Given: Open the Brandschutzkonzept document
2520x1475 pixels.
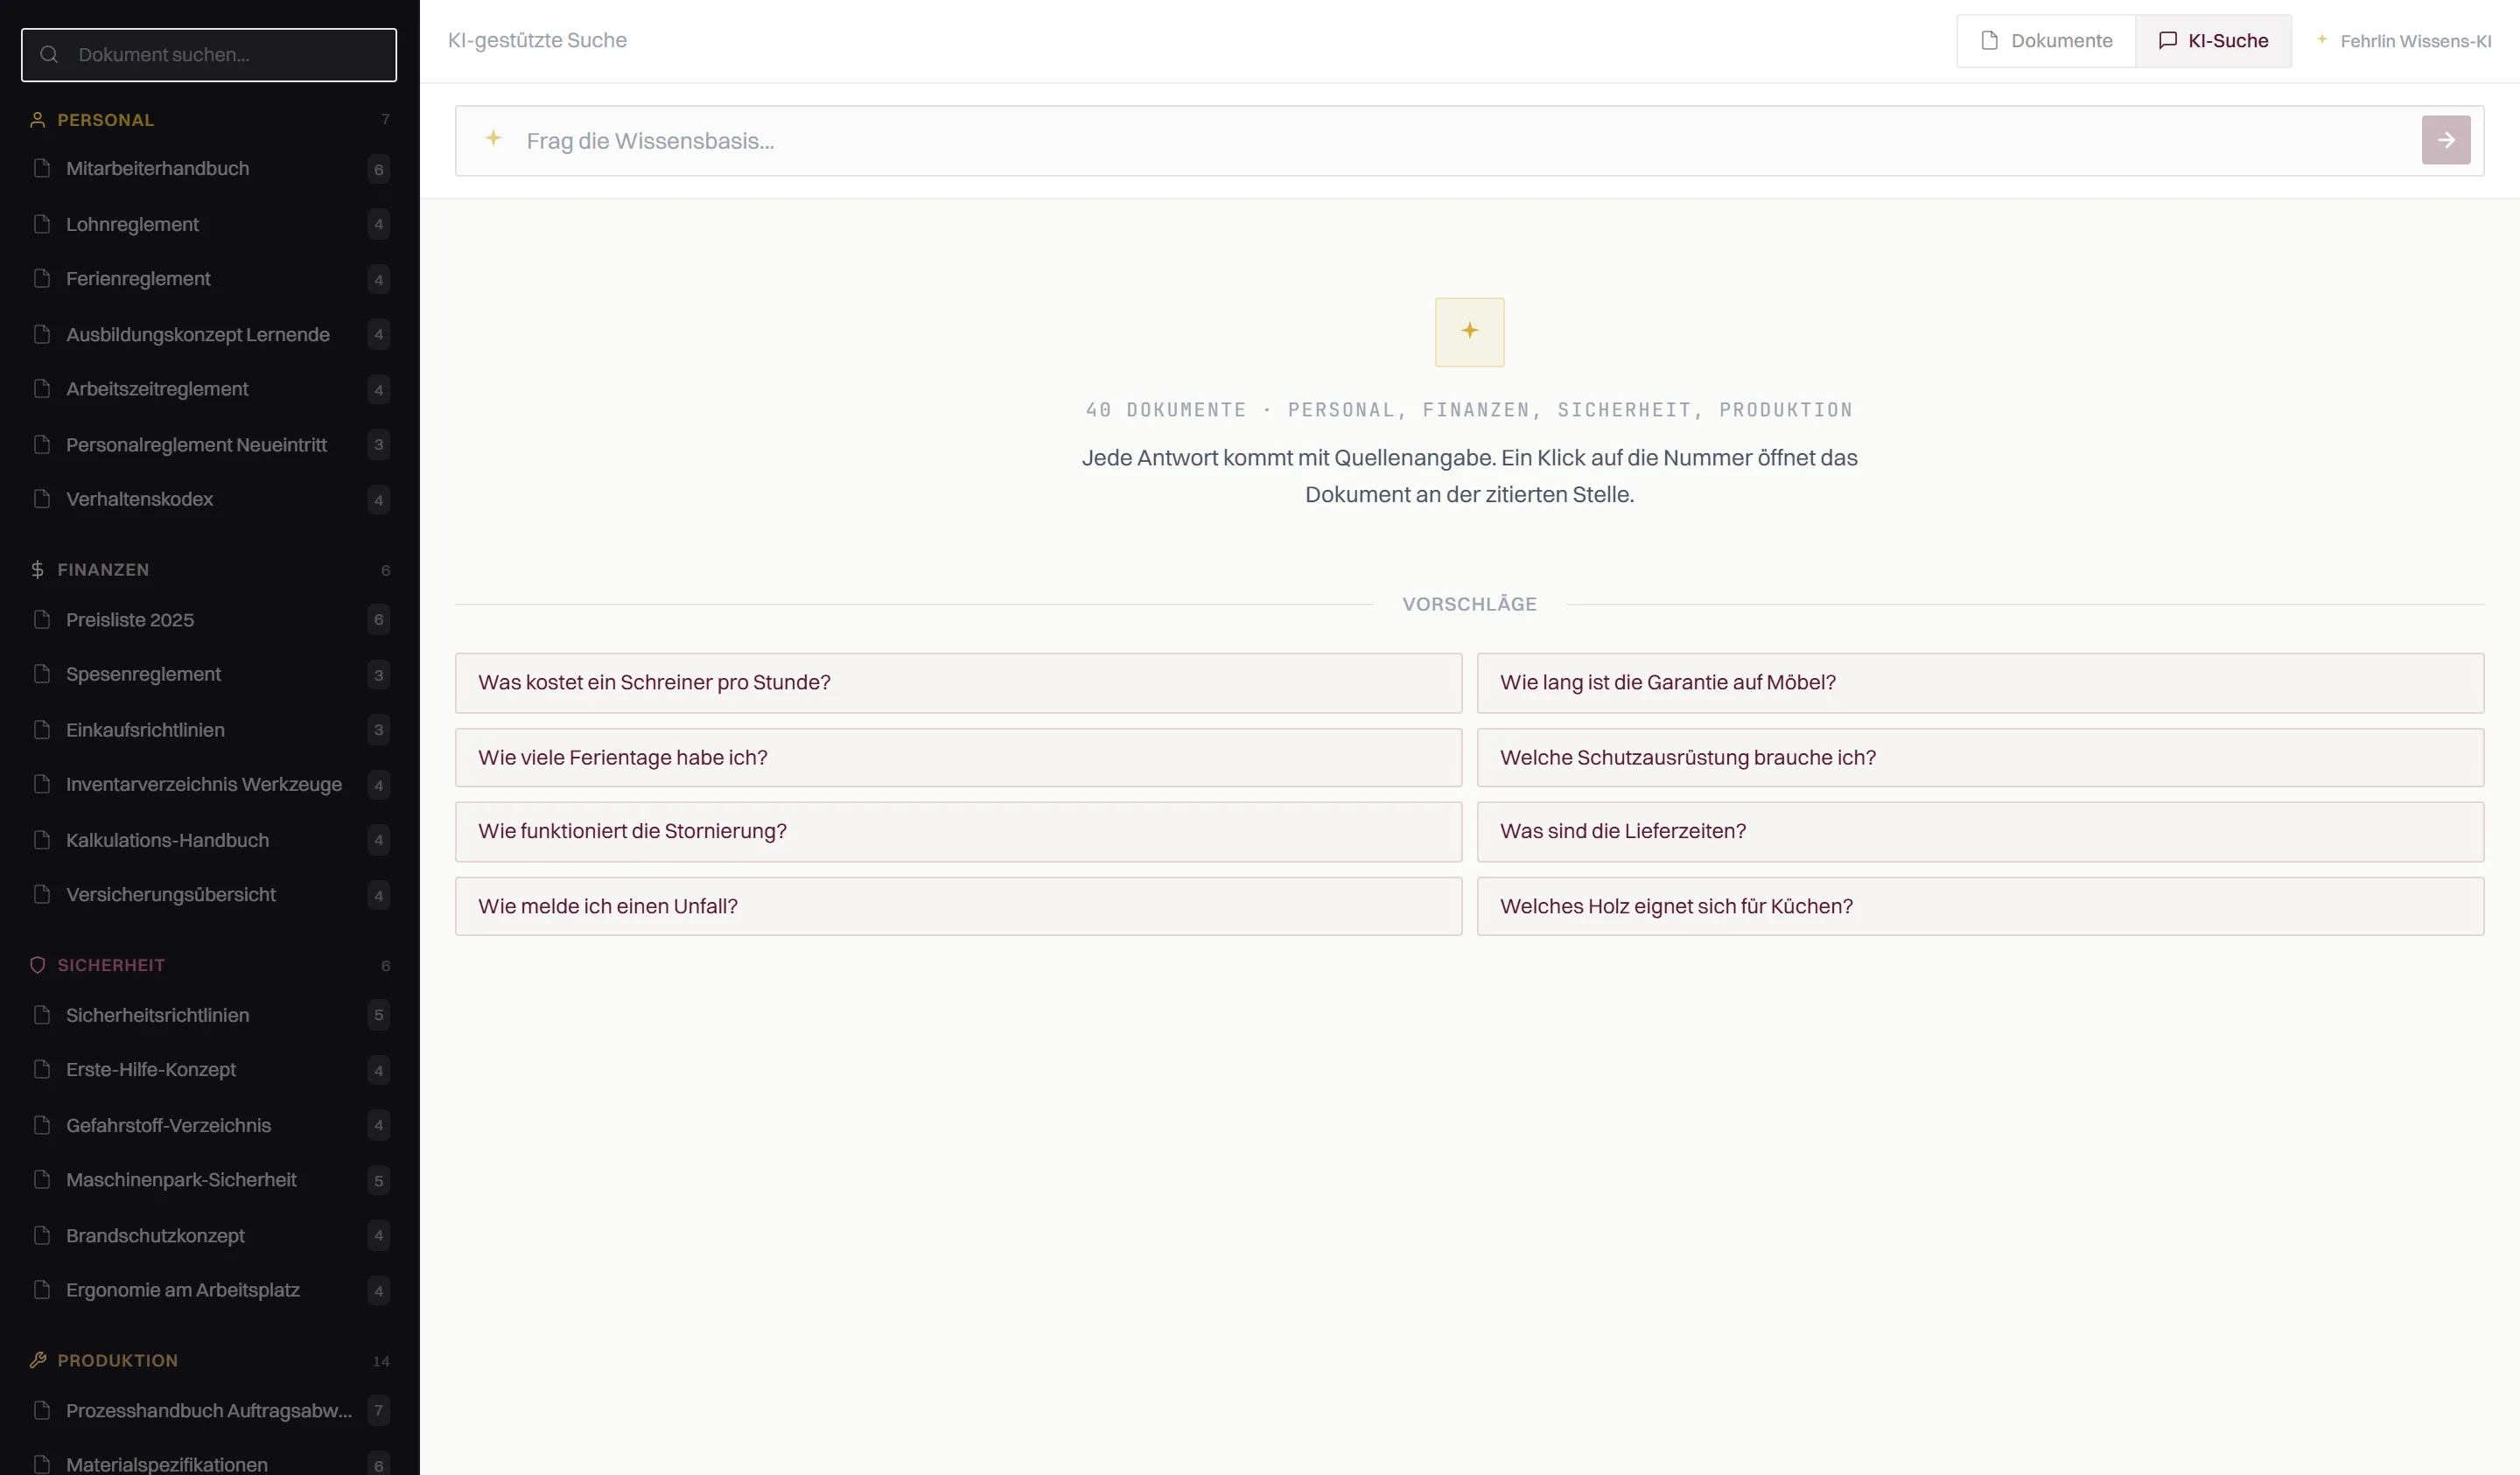Looking at the screenshot, I should 209,1235.
